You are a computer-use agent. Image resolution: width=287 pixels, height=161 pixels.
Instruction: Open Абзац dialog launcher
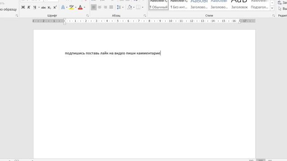pos(145,16)
